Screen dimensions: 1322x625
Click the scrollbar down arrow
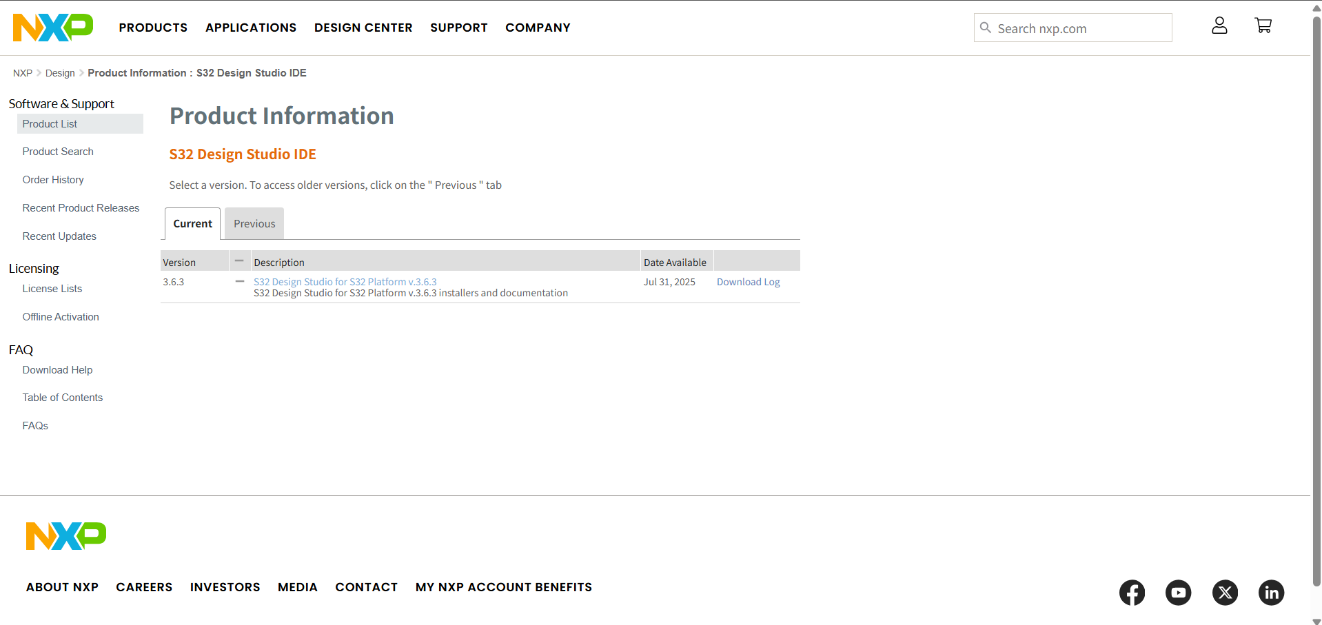tap(1316, 621)
